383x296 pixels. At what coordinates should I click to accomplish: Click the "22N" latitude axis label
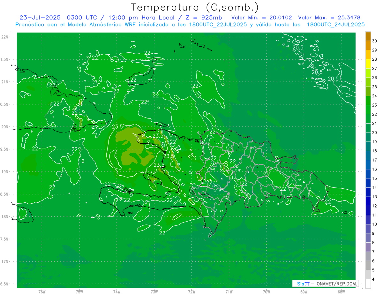tap(5, 37)
